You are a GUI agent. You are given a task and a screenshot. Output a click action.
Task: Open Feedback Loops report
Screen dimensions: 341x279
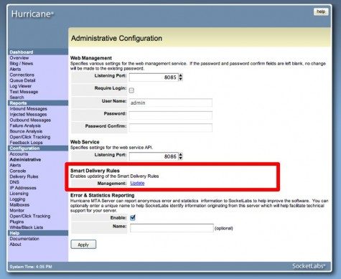pos(26,143)
